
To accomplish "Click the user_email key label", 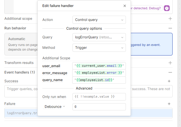I will click(x=51, y=66).
